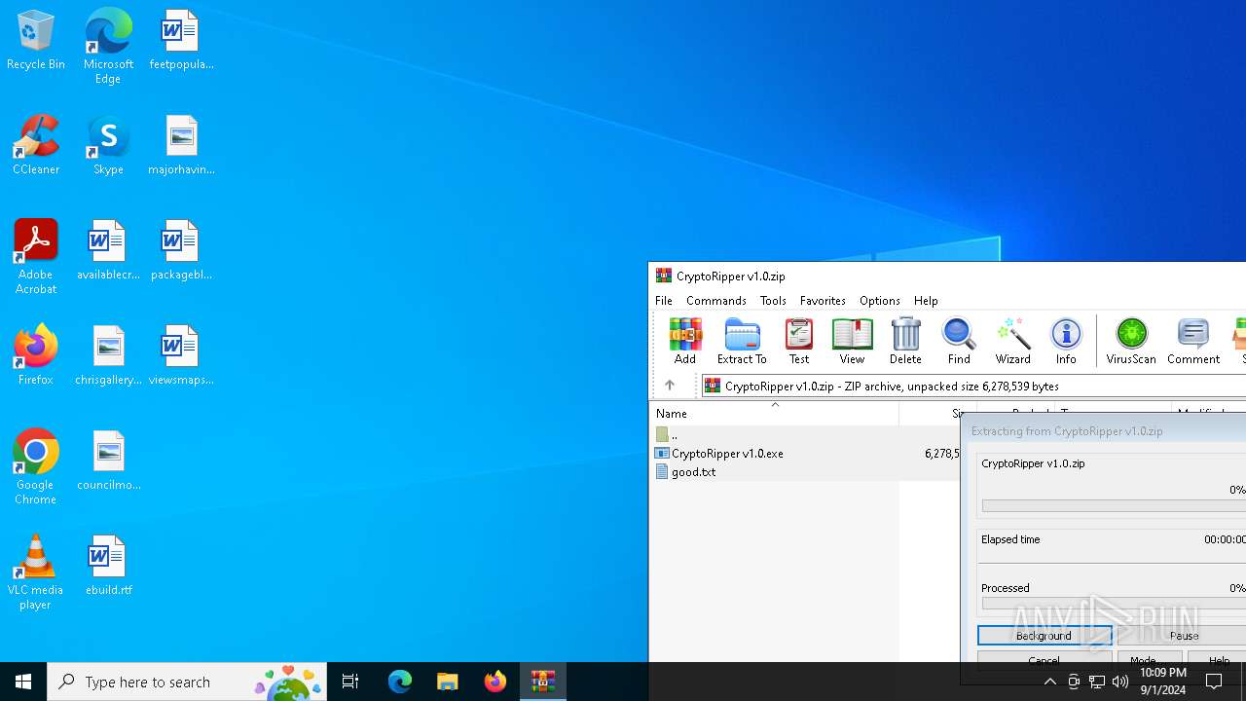This screenshot has width=1246, height=701.
Task: Select Google Chrome desktop shortcut
Action: [36, 467]
